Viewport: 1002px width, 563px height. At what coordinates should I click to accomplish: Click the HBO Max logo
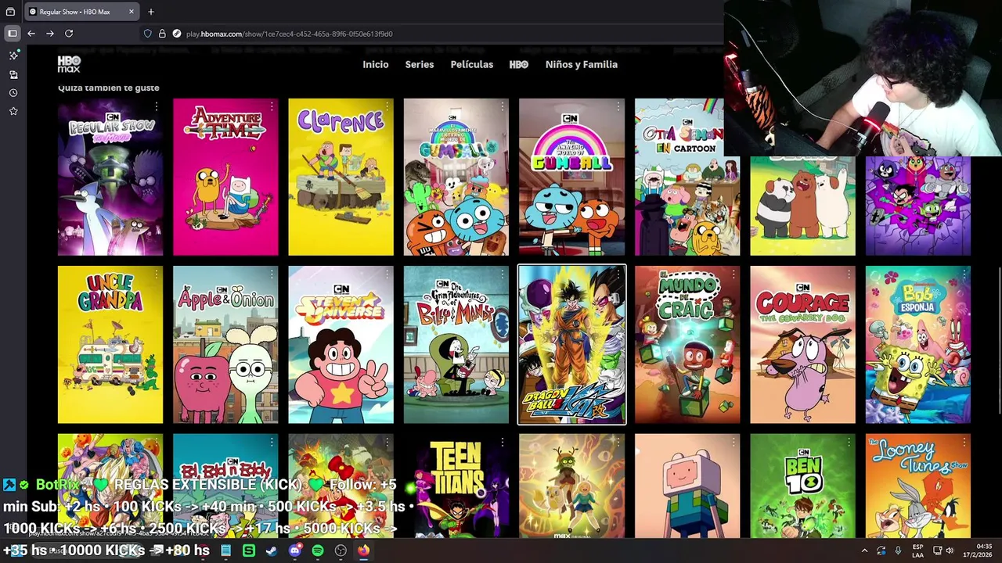pyautogui.click(x=69, y=64)
